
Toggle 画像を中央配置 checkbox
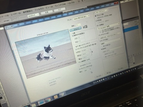pyautogui.click(x=73, y=36)
